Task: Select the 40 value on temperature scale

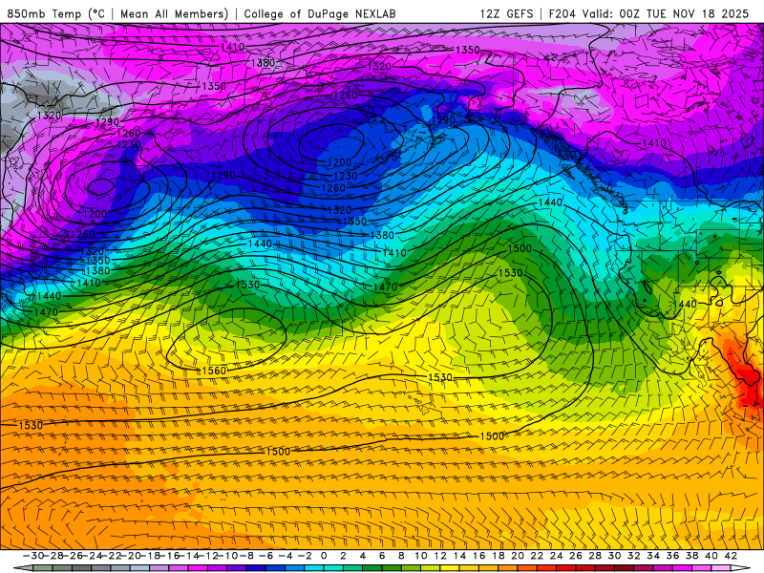Action: [x=711, y=556]
